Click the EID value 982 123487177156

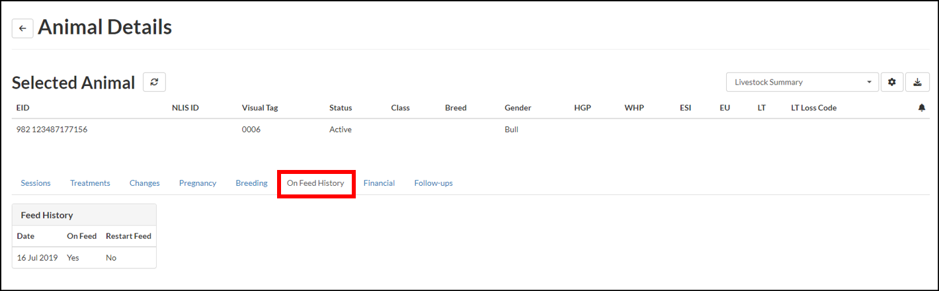tap(52, 130)
